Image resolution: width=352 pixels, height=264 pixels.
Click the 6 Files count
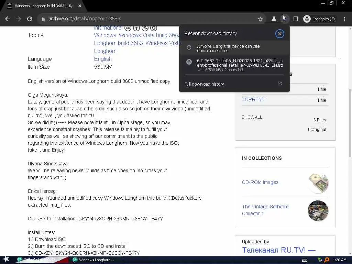coord(320,120)
